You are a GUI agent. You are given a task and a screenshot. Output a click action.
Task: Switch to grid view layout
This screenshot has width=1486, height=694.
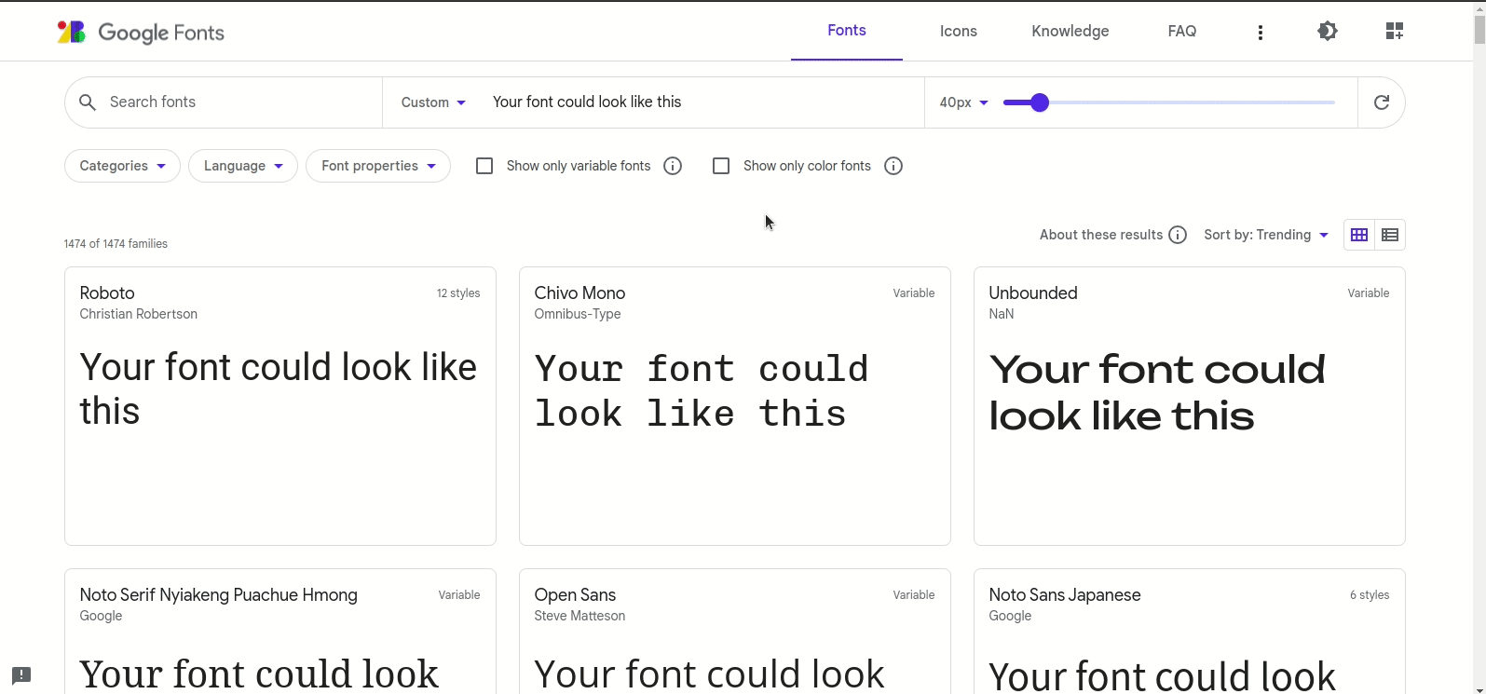[1359, 235]
